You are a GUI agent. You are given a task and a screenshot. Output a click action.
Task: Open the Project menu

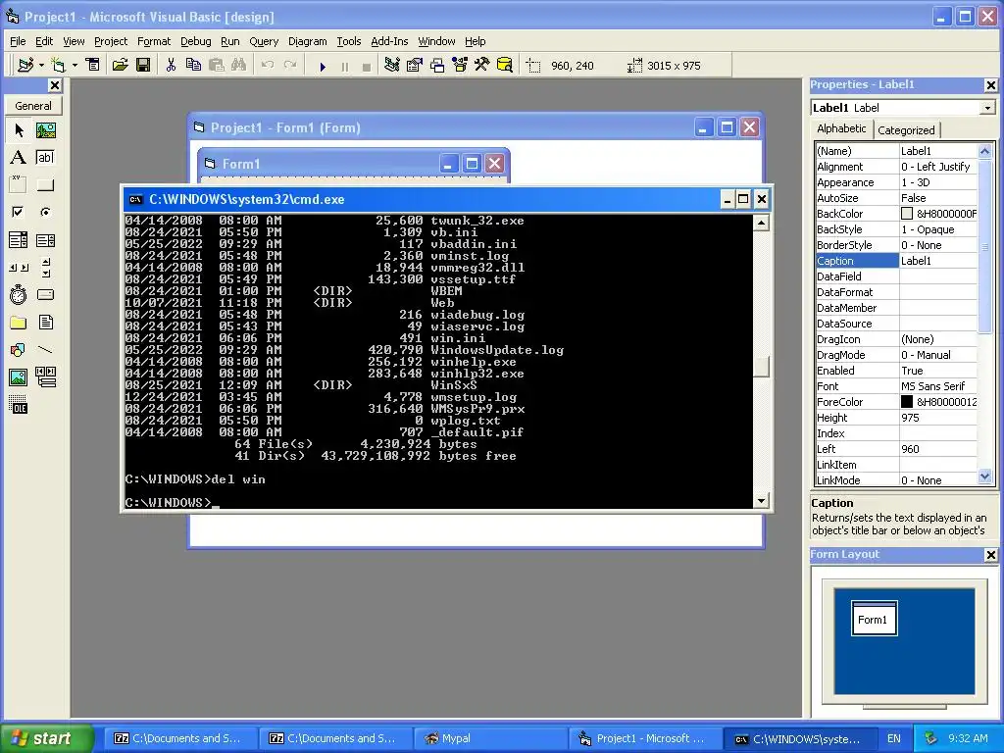[x=111, y=41]
